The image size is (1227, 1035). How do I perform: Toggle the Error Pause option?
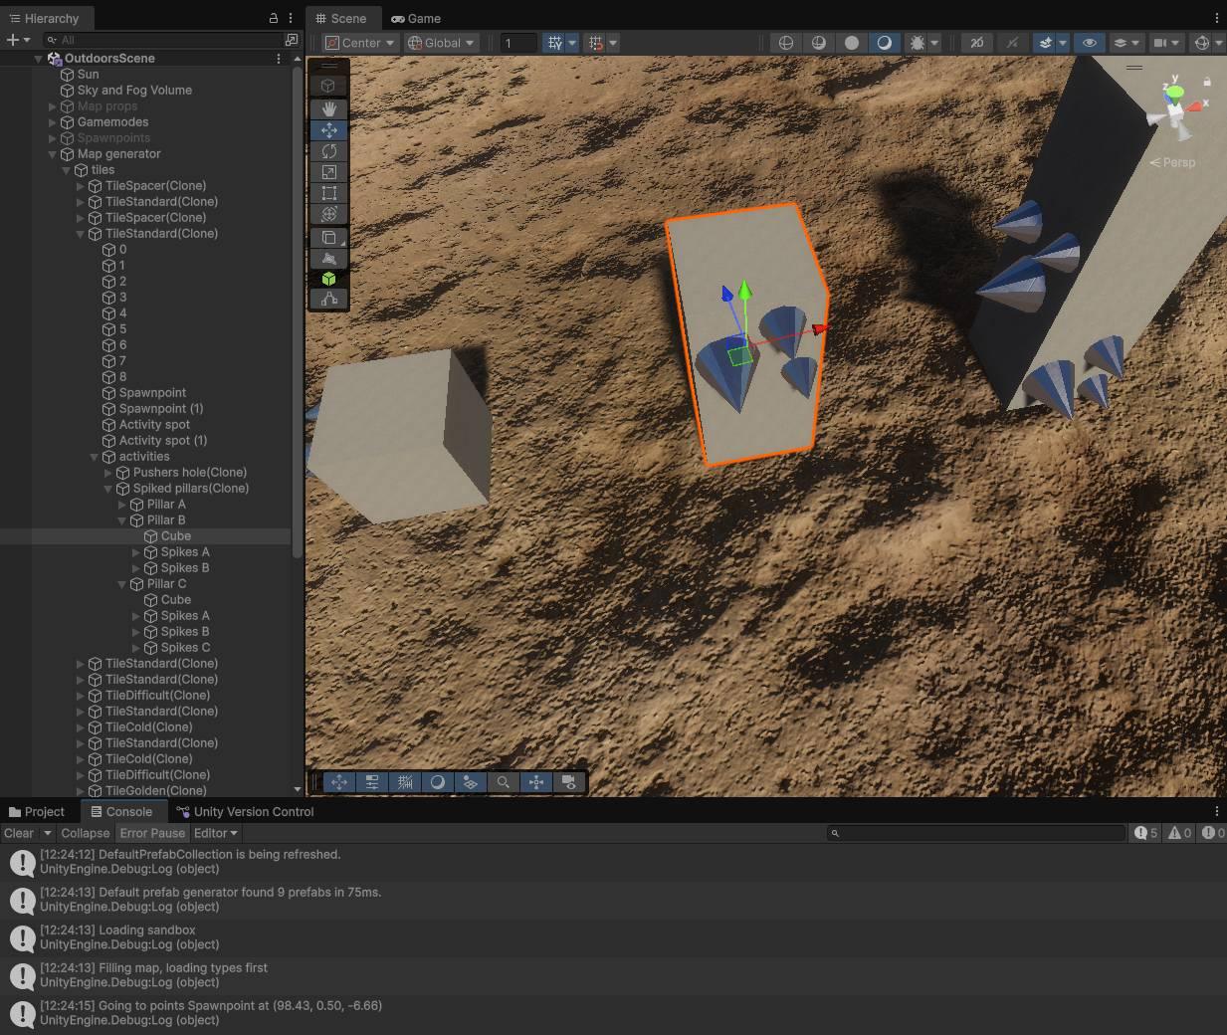click(x=152, y=833)
